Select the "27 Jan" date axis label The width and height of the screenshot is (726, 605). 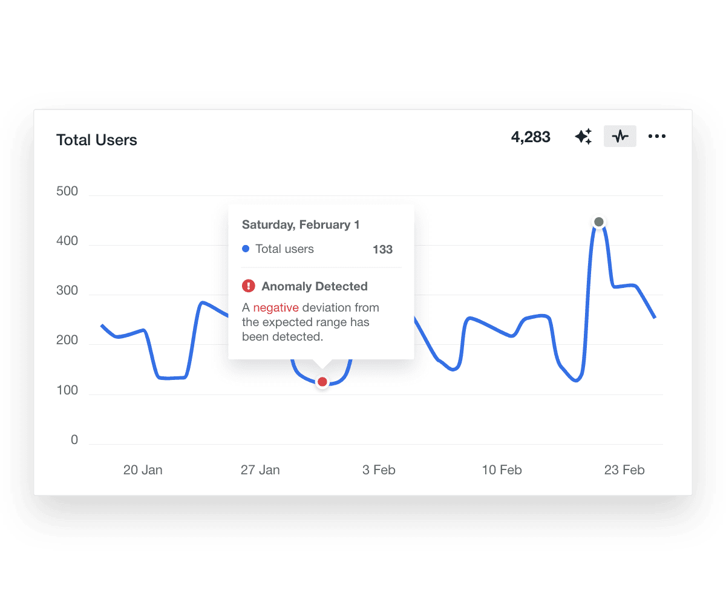(260, 470)
